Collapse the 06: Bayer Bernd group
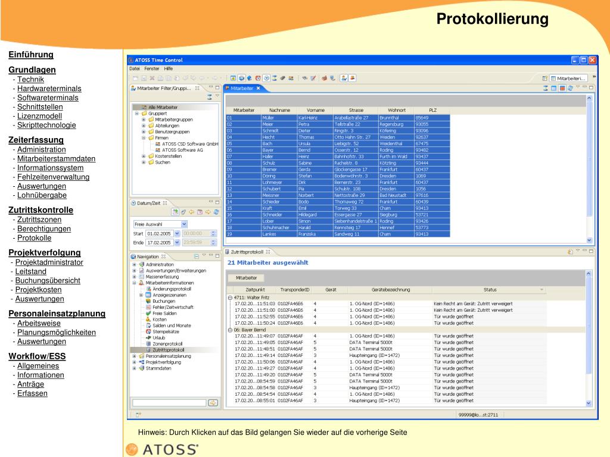The height and width of the screenshot is (457, 610). (230, 330)
